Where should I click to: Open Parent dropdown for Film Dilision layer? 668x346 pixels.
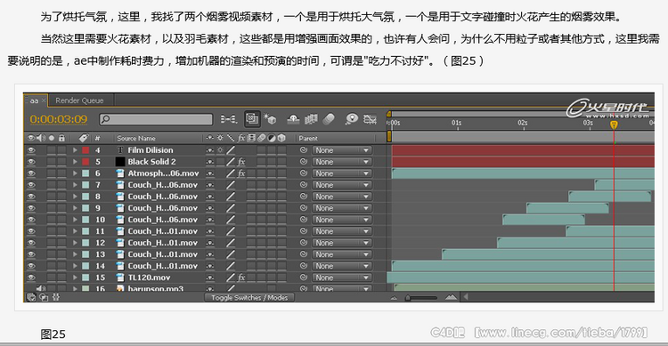(x=342, y=150)
